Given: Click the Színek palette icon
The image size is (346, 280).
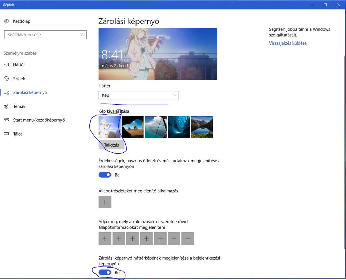Looking at the screenshot, I should (x=6, y=79).
